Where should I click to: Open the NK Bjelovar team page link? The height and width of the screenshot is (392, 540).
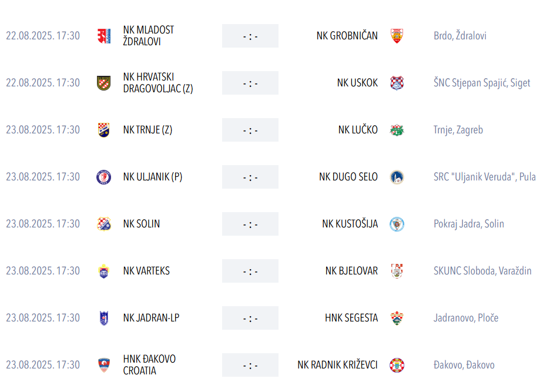[351, 271]
